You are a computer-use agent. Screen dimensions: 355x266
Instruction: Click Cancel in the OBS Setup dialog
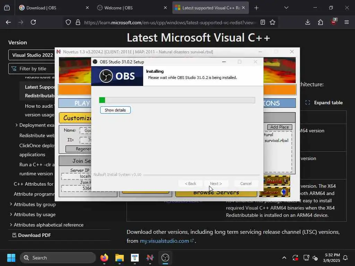[246, 184]
